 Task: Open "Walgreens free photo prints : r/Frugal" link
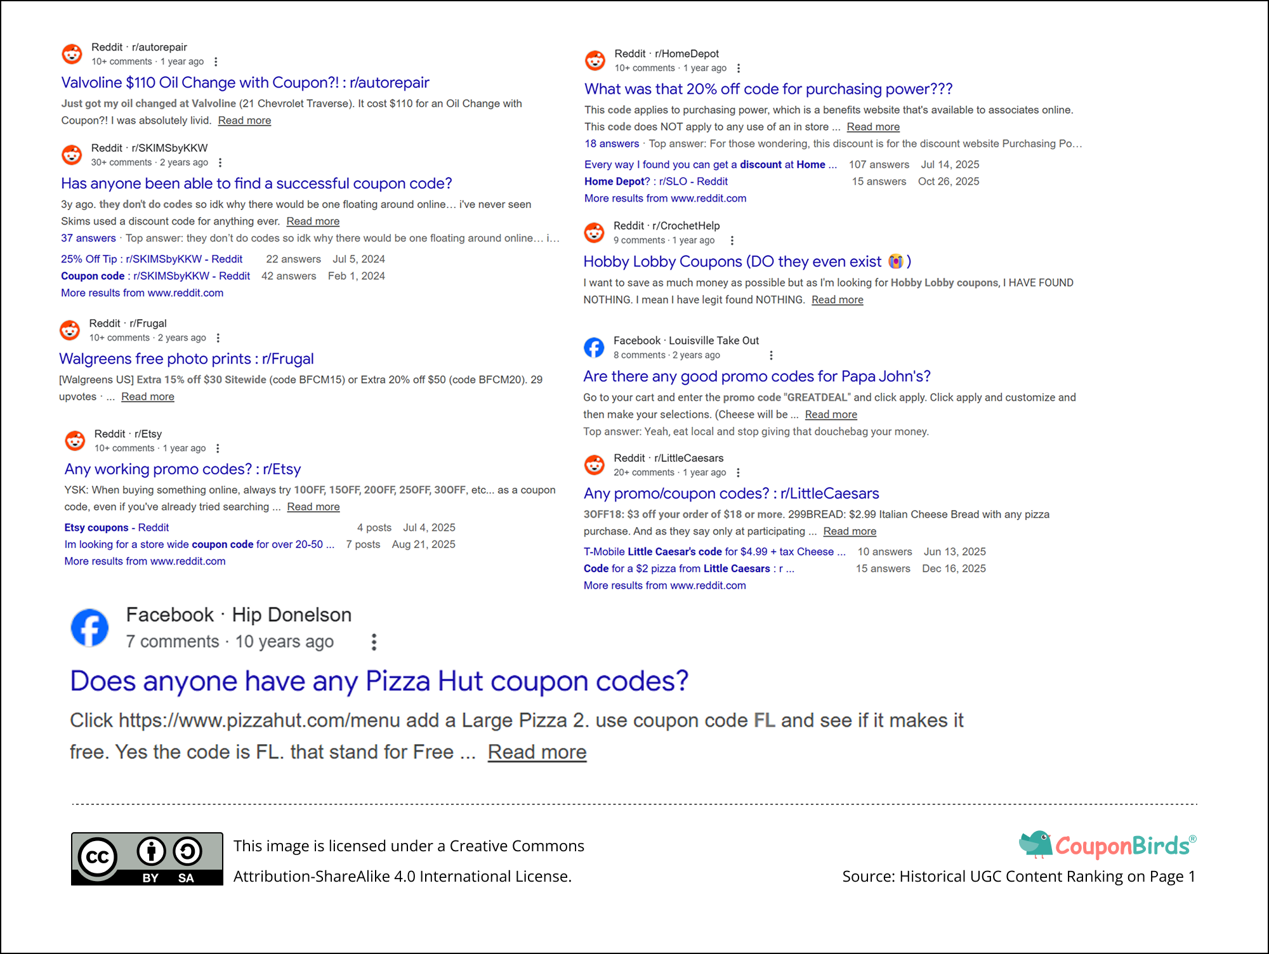point(186,358)
